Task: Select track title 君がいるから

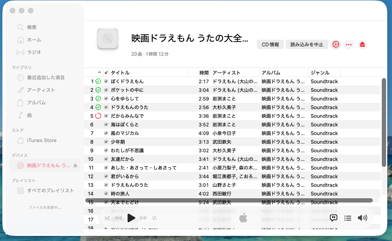Action: pos(125,176)
